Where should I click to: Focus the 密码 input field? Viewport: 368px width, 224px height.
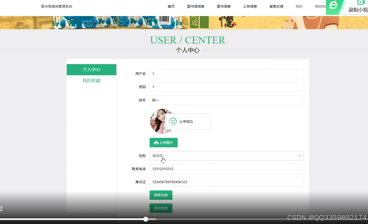click(x=227, y=87)
